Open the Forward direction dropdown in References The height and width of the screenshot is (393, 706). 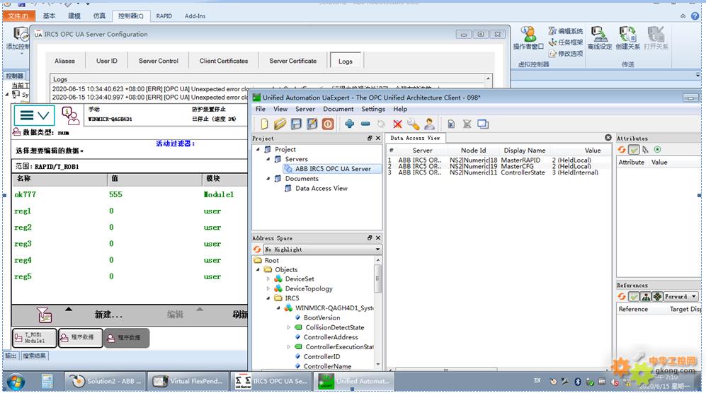(681, 296)
